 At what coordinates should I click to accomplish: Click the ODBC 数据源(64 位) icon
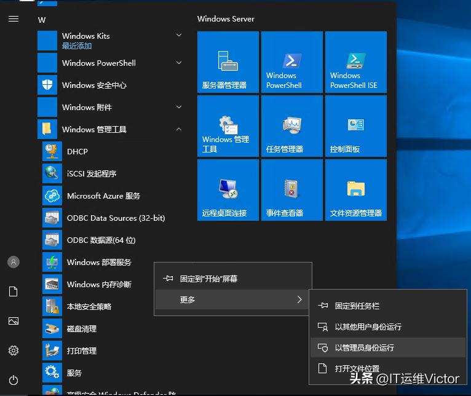[52, 240]
